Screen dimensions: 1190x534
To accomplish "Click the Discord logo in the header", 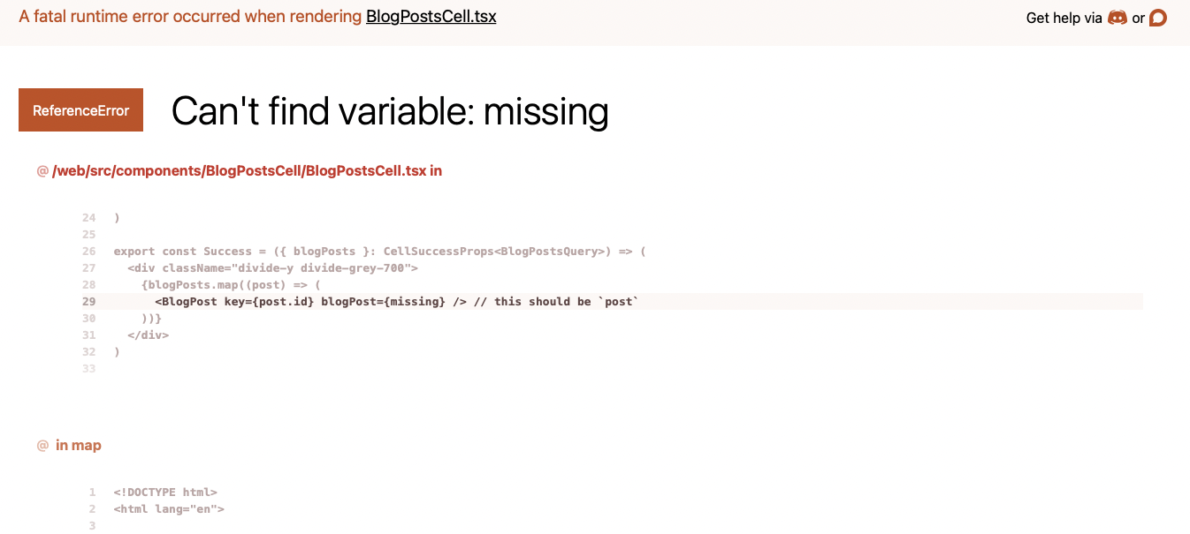I will (1118, 17).
